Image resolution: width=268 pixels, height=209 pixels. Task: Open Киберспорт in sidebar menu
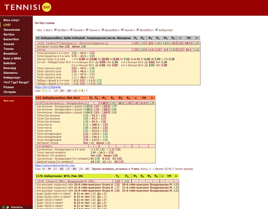pyautogui.click(x=12, y=77)
